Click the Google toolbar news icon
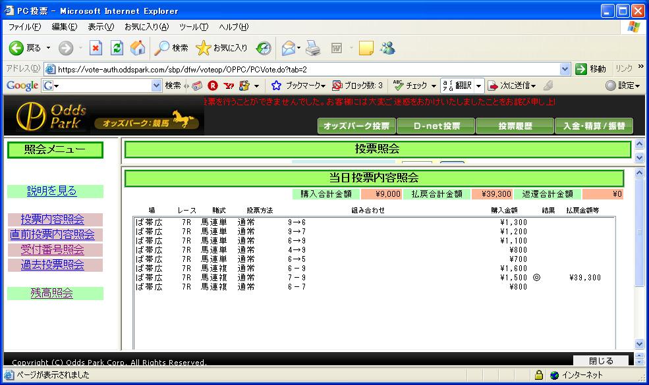The image size is (649, 385). coord(197,86)
